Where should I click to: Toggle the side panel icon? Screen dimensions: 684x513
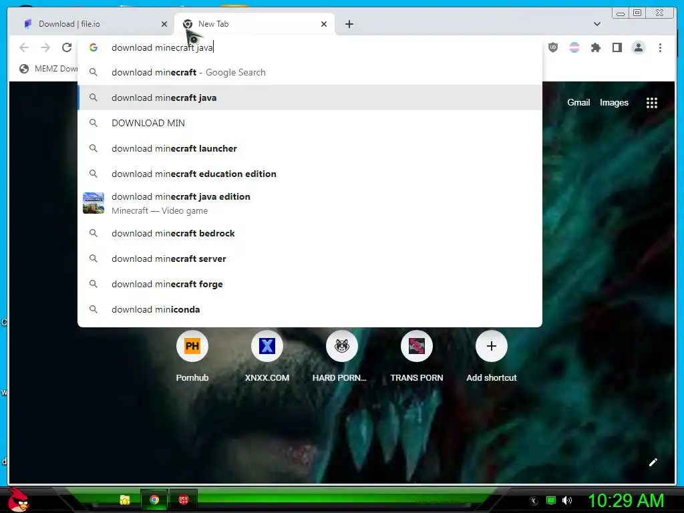click(617, 47)
